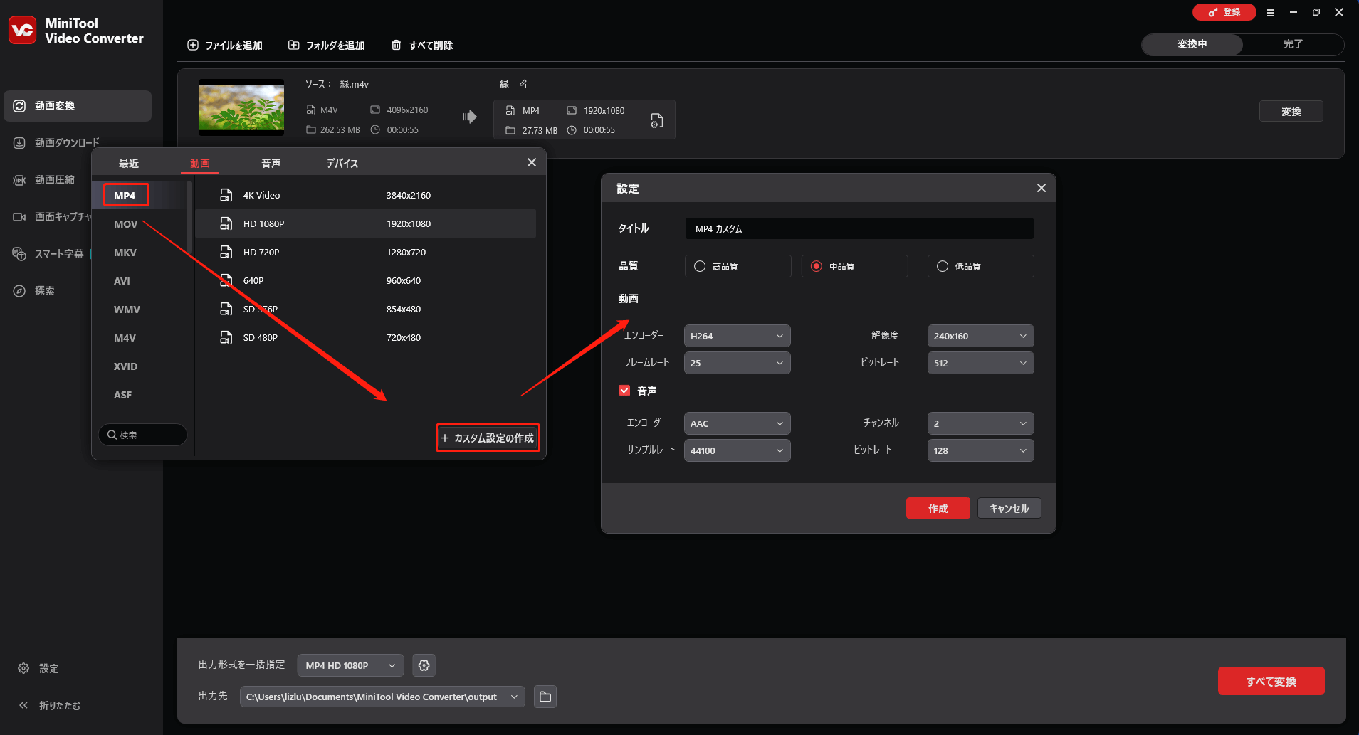Click the すべて削除 trash icon
Viewport: 1359px width, 735px height.
tap(397, 45)
